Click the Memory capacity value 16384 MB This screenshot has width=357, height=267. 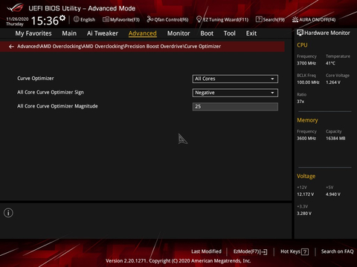tap(335, 139)
